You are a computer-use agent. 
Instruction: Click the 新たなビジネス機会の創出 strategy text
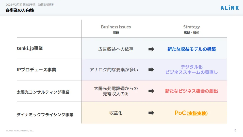pos(191,91)
